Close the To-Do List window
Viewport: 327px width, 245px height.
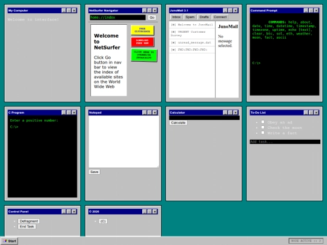pyautogui.click(x=316, y=113)
